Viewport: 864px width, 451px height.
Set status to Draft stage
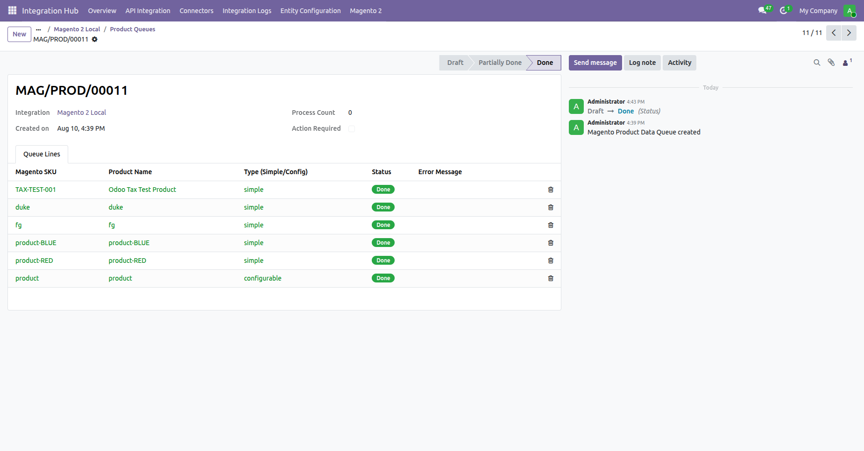[x=455, y=63]
